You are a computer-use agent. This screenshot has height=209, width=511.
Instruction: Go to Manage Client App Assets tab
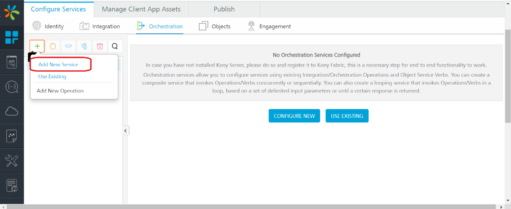[x=141, y=9]
